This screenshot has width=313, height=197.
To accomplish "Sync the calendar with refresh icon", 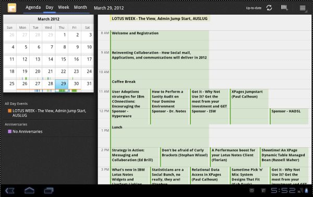I will (x=269, y=8).
